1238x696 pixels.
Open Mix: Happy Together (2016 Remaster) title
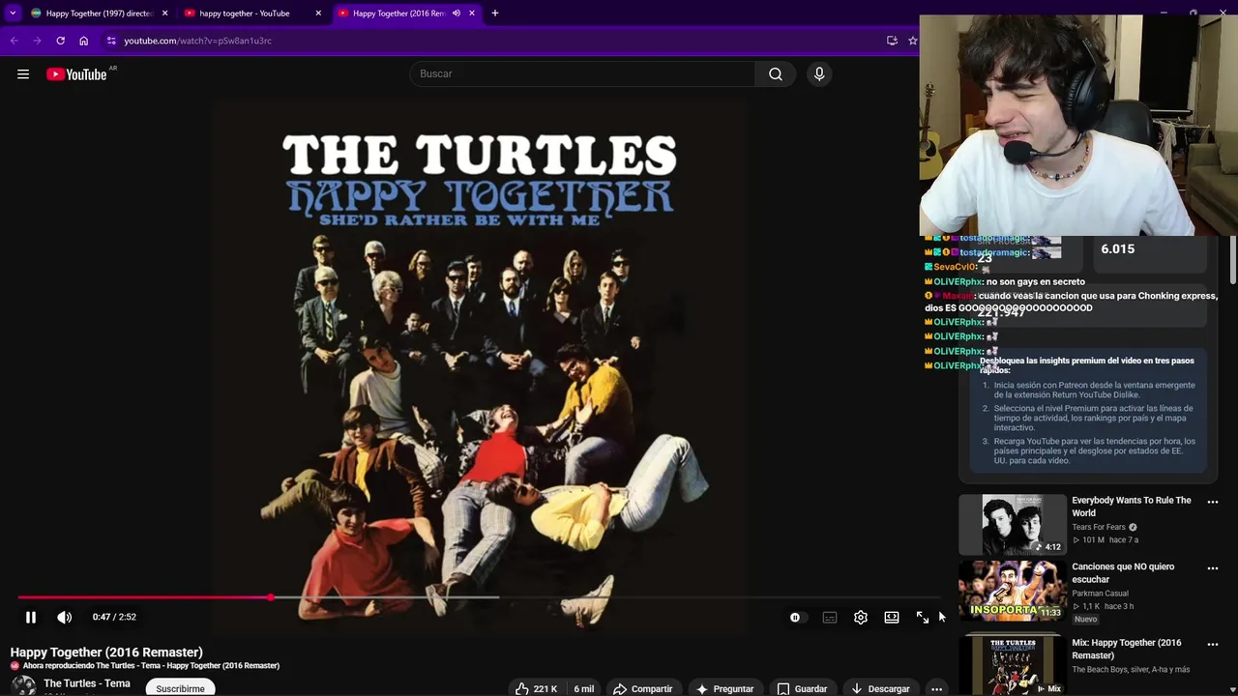(1127, 649)
